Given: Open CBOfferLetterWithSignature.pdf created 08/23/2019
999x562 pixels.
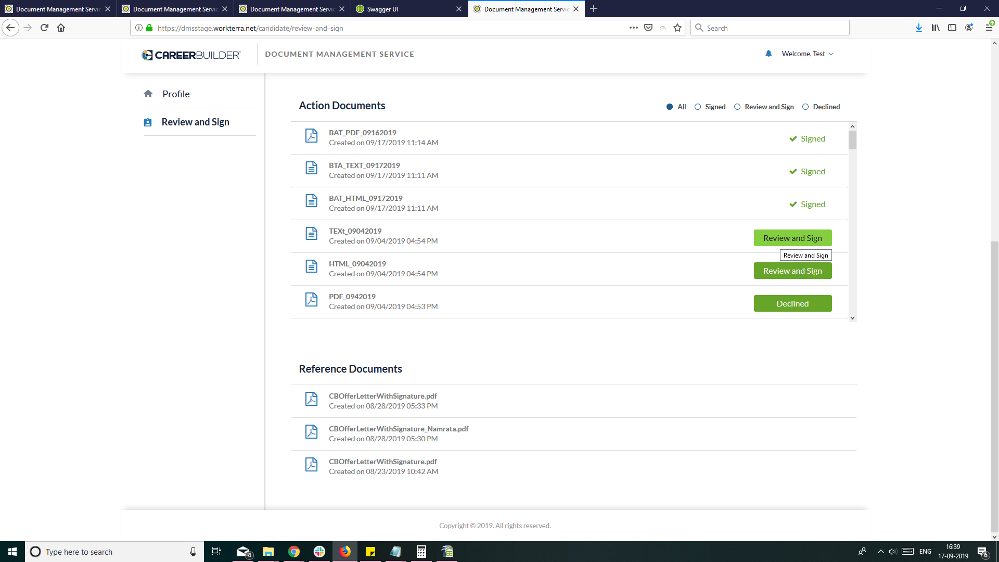Looking at the screenshot, I should (x=383, y=462).
